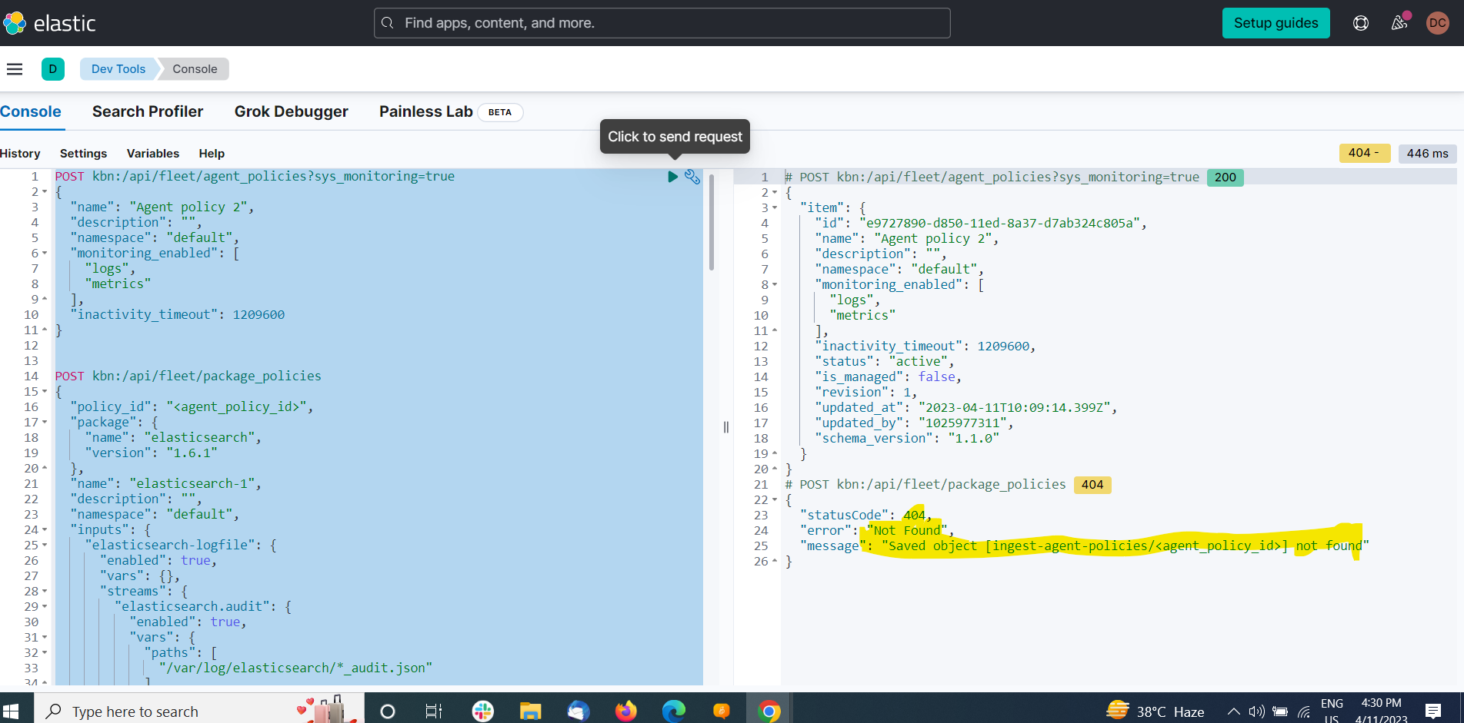Viewport: 1464px width, 723px height.
Task: Open the weather widget showing 38°C Haze
Action: click(1156, 711)
